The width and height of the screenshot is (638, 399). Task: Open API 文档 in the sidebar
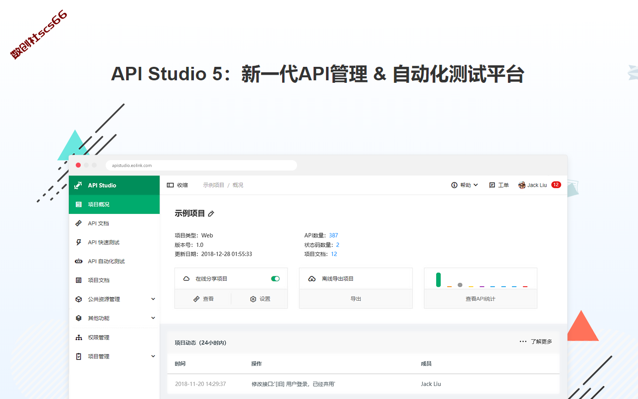pyautogui.click(x=114, y=223)
